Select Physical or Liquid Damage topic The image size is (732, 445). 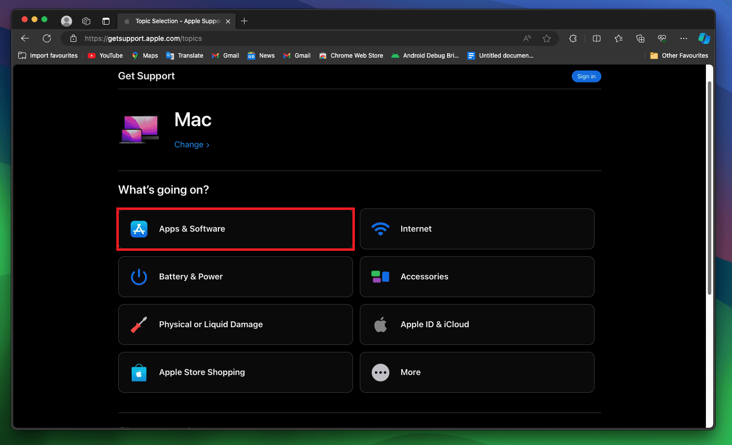click(x=236, y=325)
